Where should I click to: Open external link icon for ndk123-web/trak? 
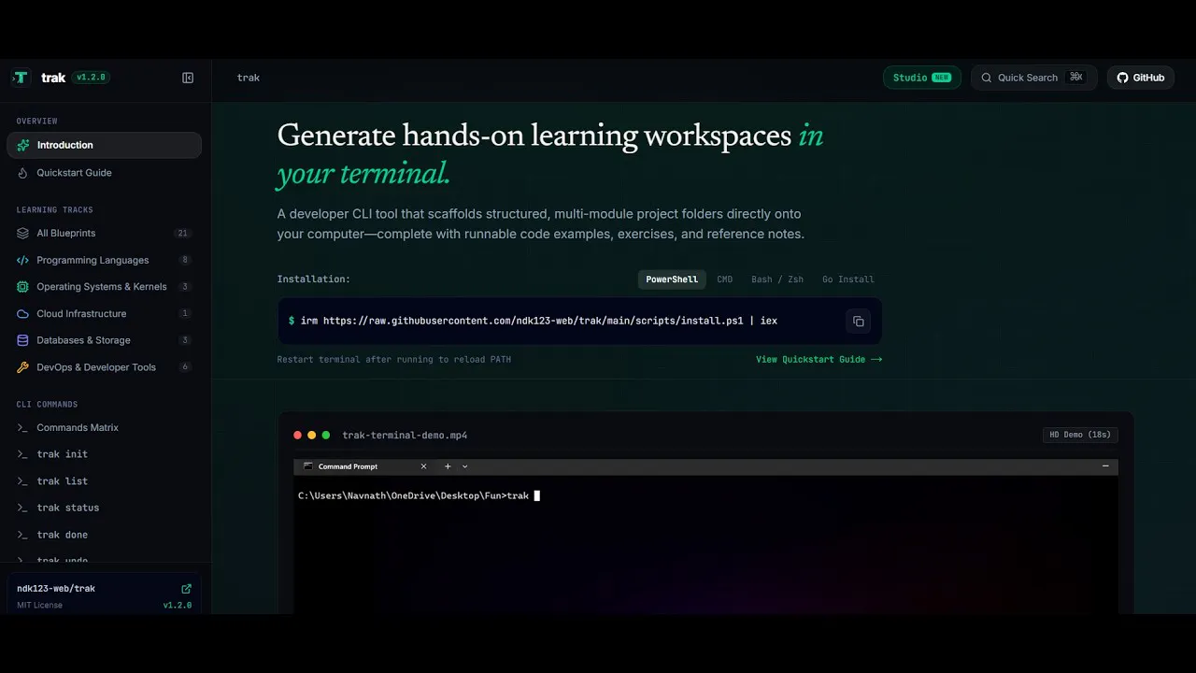coord(186,589)
